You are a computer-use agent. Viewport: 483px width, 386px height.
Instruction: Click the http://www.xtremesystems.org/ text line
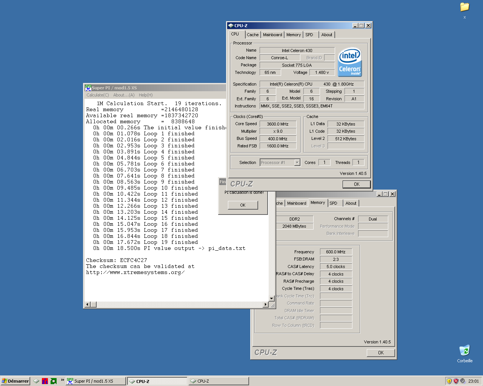pos(135,272)
